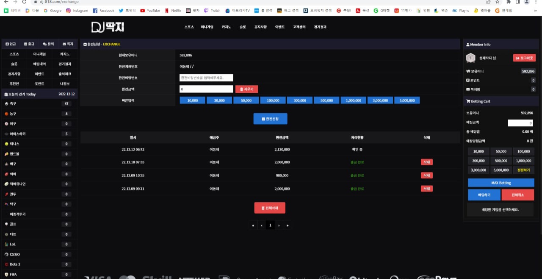Viewport: 542px width, 279px height.
Task: Click the 야구 baseball icon
Action: 6,124
